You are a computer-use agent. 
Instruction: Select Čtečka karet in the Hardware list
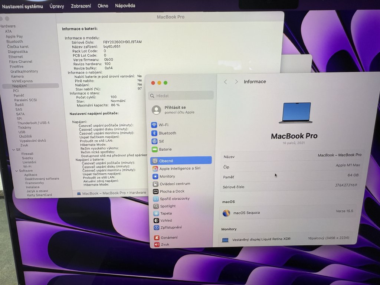coord(18,46)
